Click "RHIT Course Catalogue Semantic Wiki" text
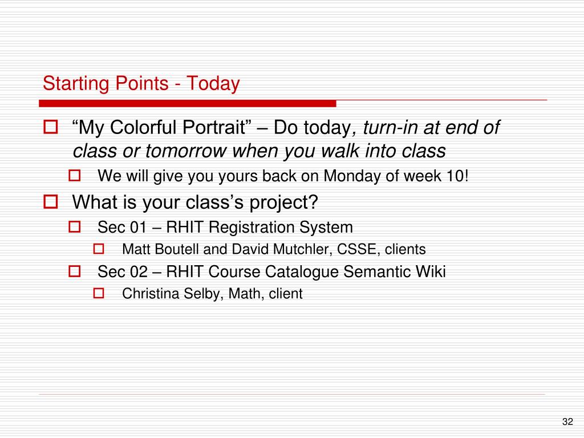 306,271
